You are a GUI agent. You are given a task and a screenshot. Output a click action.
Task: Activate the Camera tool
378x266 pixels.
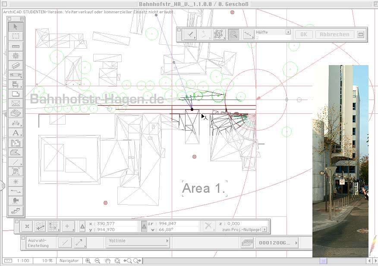(x=16, y=200)
